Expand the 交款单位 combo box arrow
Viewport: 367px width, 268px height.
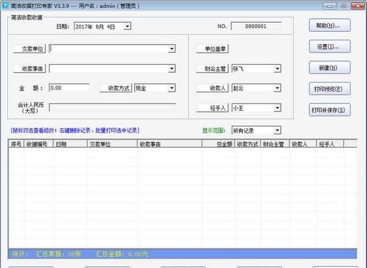[x=171, y=49]
